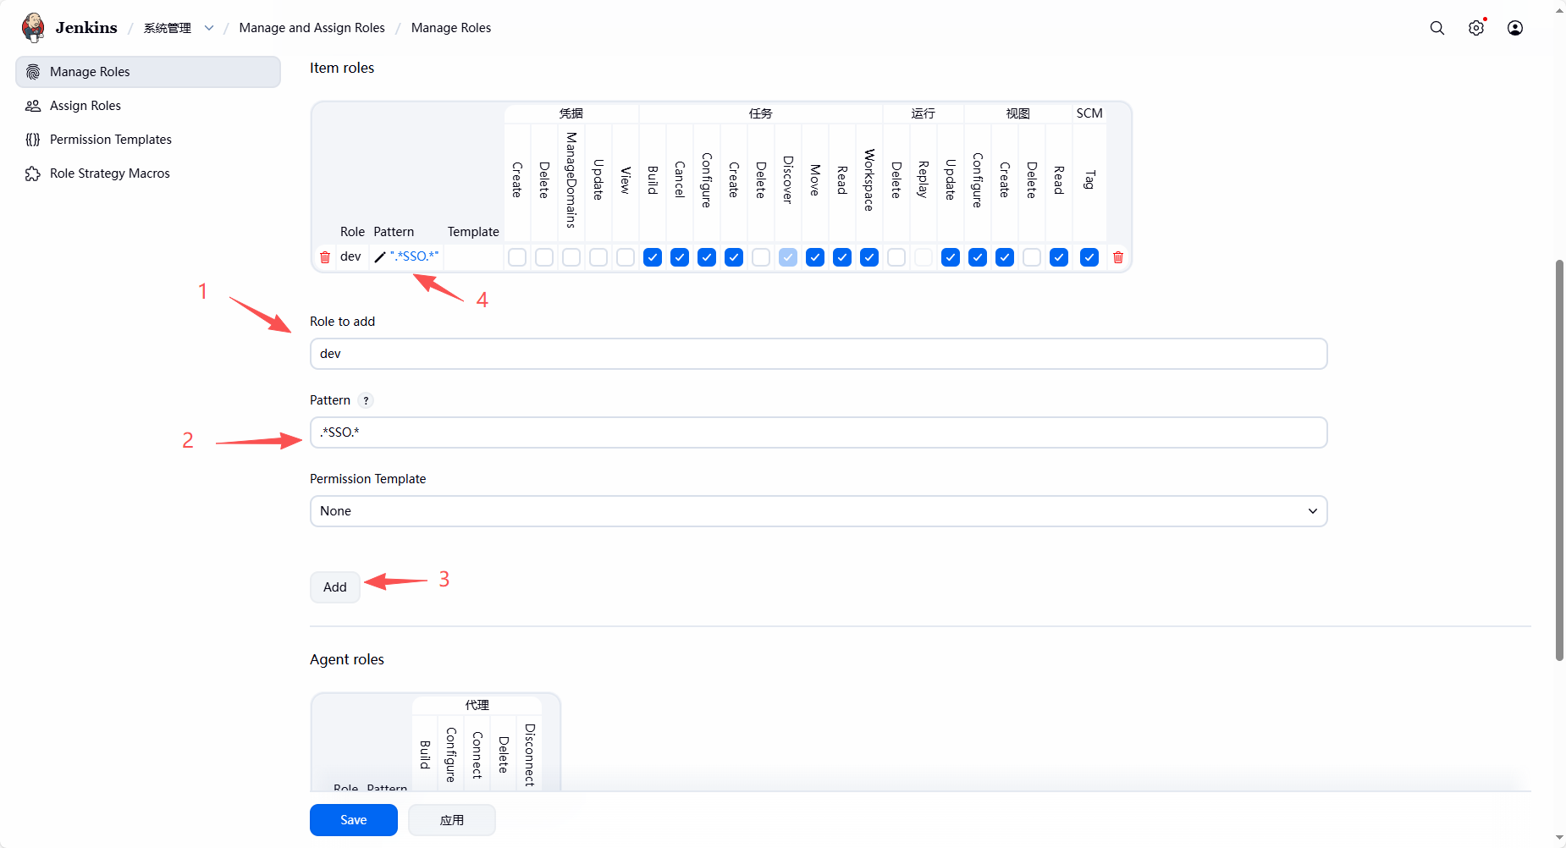
Task: Open the Permission Template dropdown
Action: [818, 511]
